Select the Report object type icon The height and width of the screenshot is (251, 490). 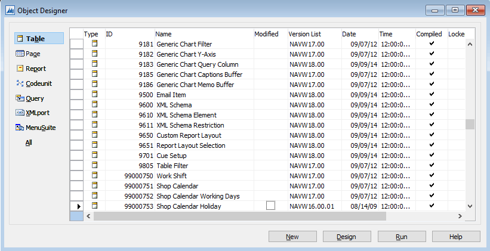click(x=20, y=69)
